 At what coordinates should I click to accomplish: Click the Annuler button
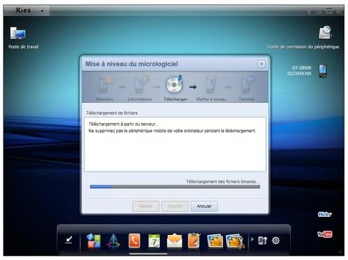point(204,206)
